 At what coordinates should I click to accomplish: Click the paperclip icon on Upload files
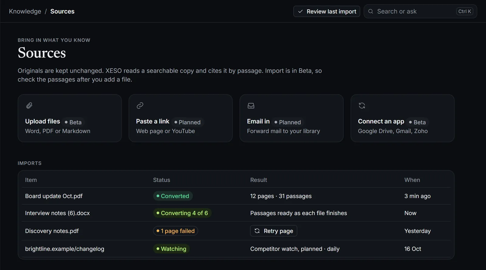(29, 106)
